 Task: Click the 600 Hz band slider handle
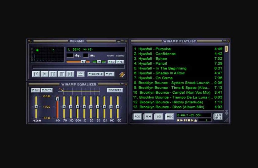click(x=78, y=107)
